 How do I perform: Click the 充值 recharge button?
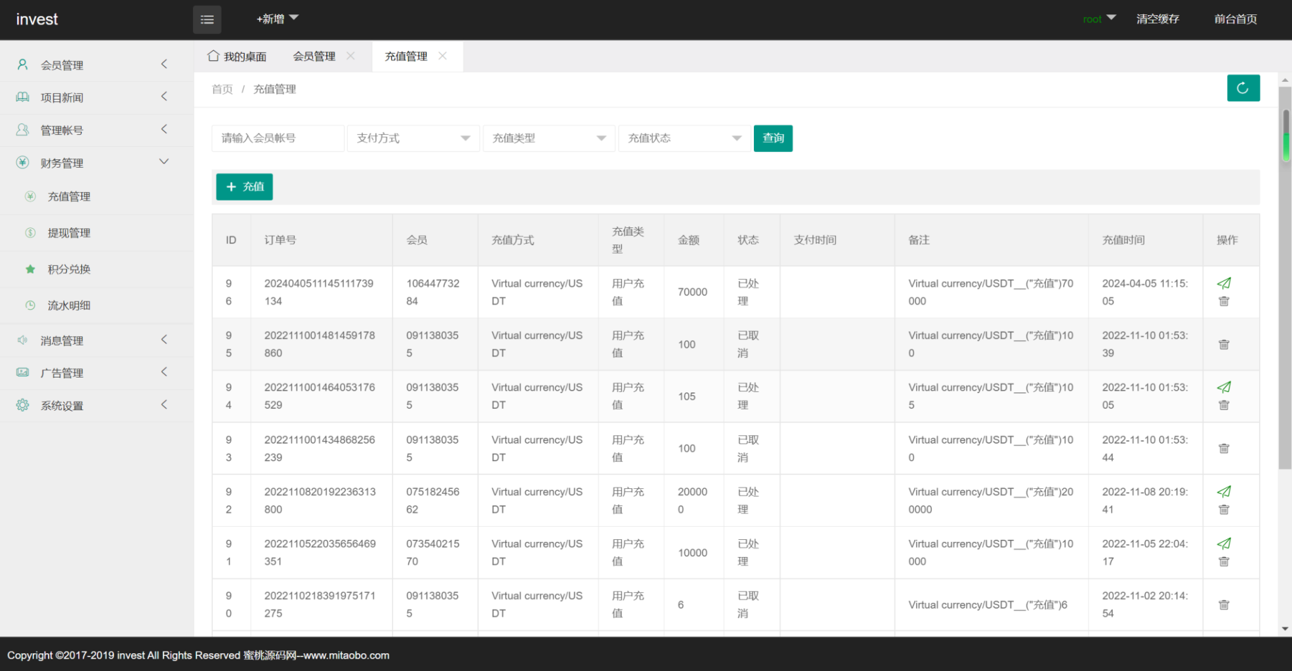243,187
